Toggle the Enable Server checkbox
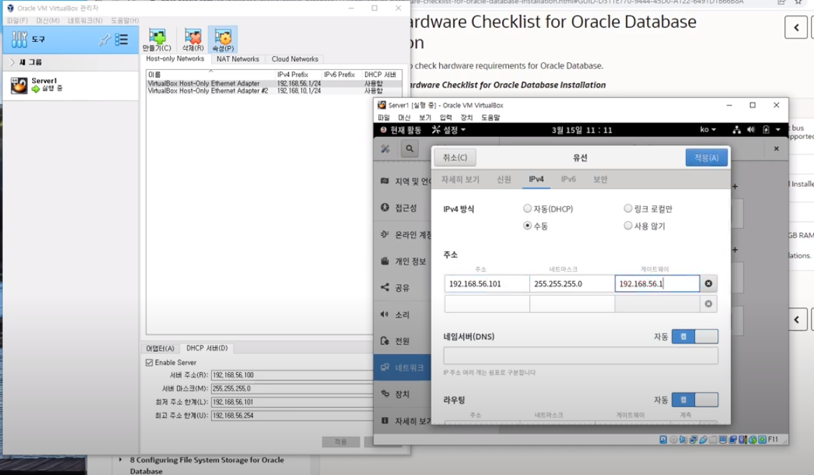Screen dimensions: 814x475 pyautogui.click(x=149, y=362)
